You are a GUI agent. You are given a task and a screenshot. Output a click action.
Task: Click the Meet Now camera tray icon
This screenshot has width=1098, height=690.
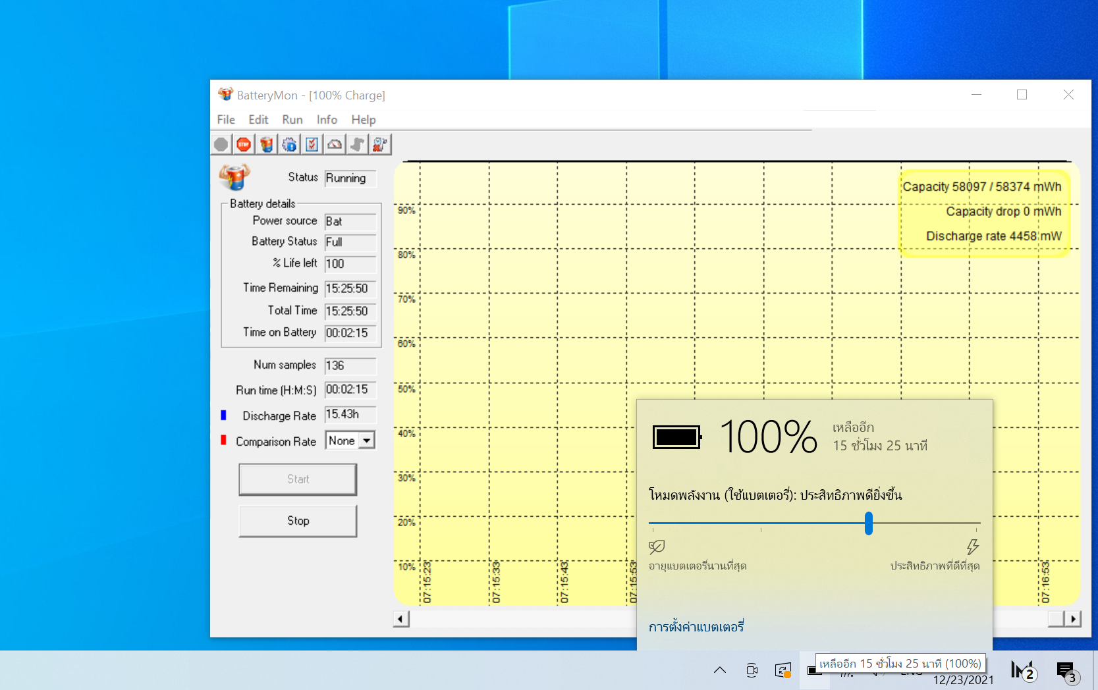pos(752,670)
